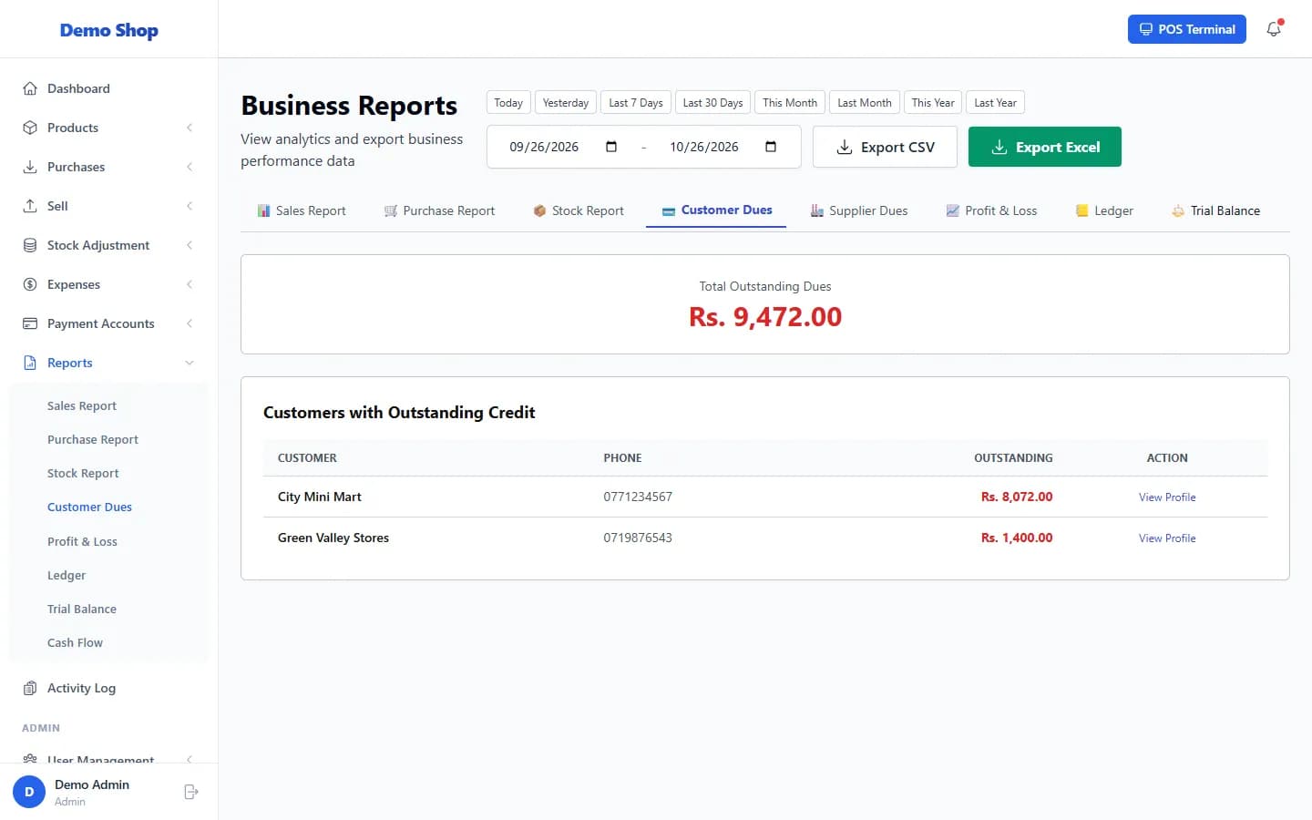The width and height of the screenshot is (1312, 820).
Task: Expand the Products submenu chevron
Action: pyautogui.click(x=190, y=128)
